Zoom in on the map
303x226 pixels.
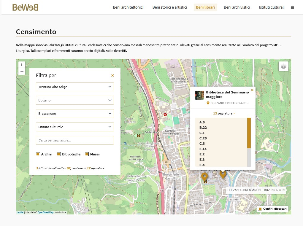(x=22, y=65)
